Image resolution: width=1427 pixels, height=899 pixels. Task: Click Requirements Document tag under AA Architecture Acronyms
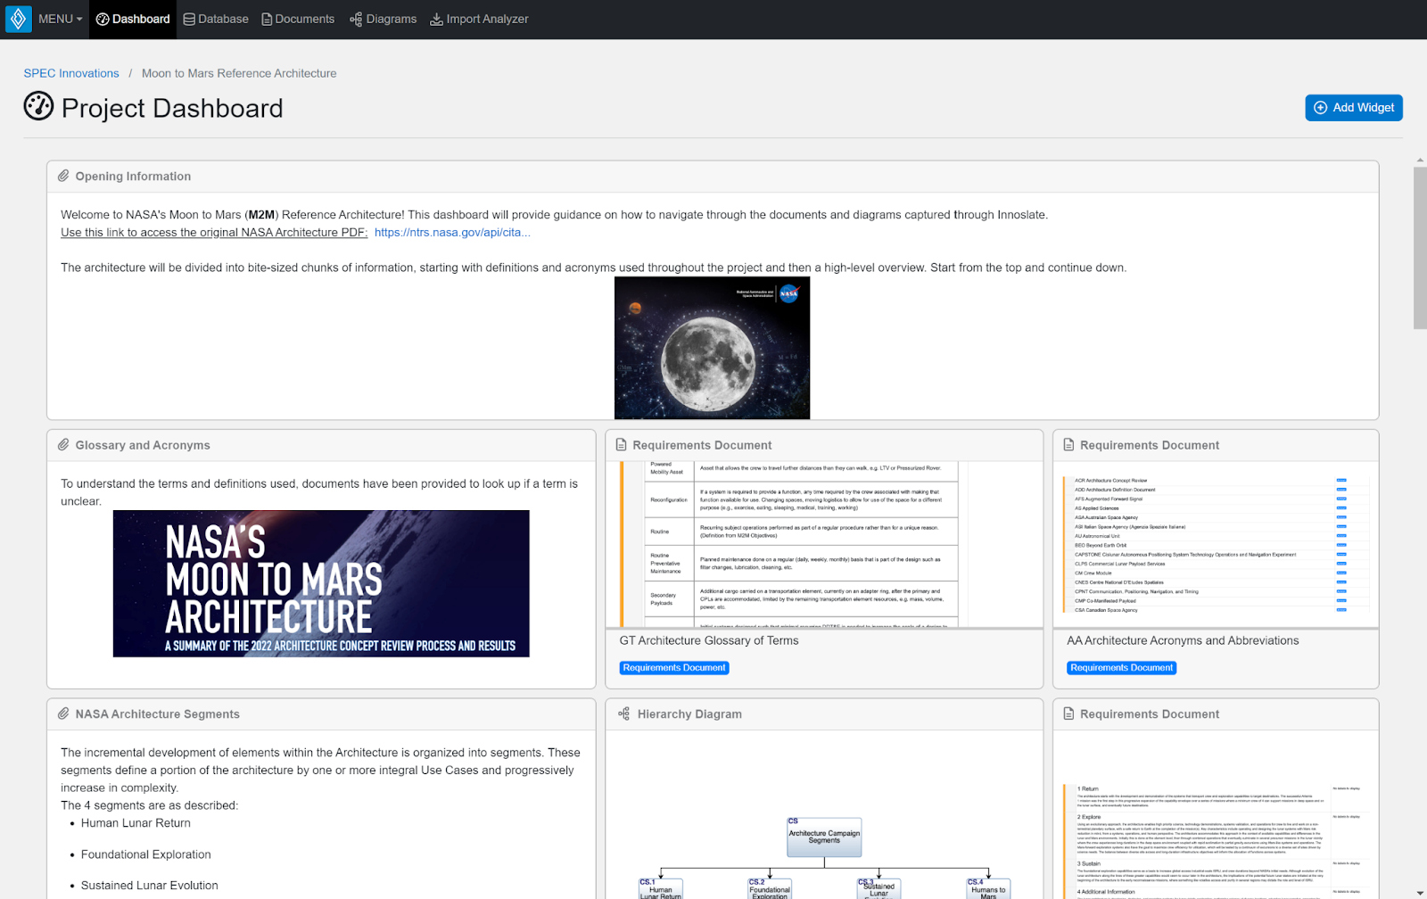pyautogui.click(x=1122, y=667)
